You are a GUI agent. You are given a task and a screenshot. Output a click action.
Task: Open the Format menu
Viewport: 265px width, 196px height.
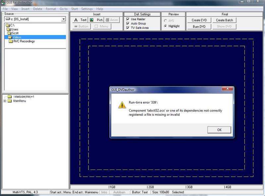click(x=51, y=9)
